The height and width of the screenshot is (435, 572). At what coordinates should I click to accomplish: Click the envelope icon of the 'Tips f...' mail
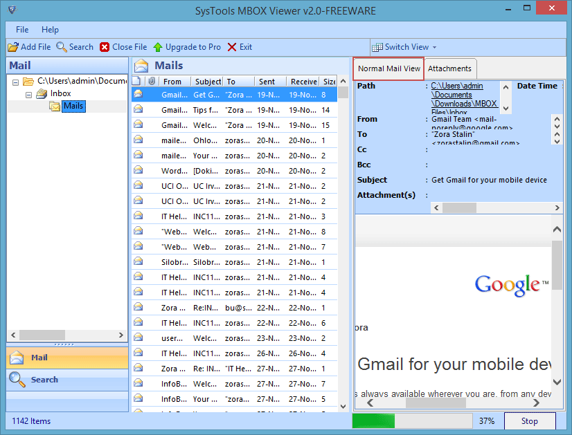(138, 109)
